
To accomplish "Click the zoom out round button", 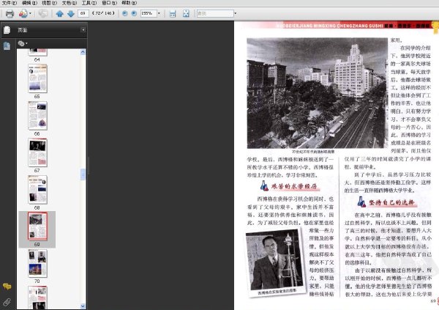I will (x=125, y=13).
